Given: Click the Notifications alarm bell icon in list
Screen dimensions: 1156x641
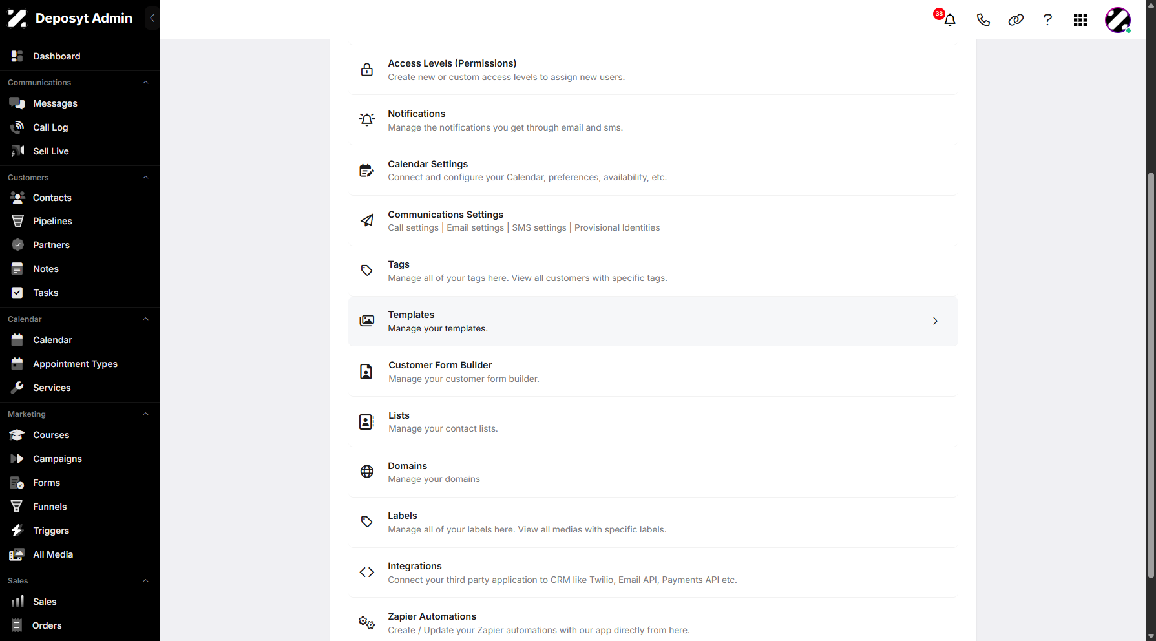Looking at the screenshot, I should pyautogui.click(x=367, y=120).
